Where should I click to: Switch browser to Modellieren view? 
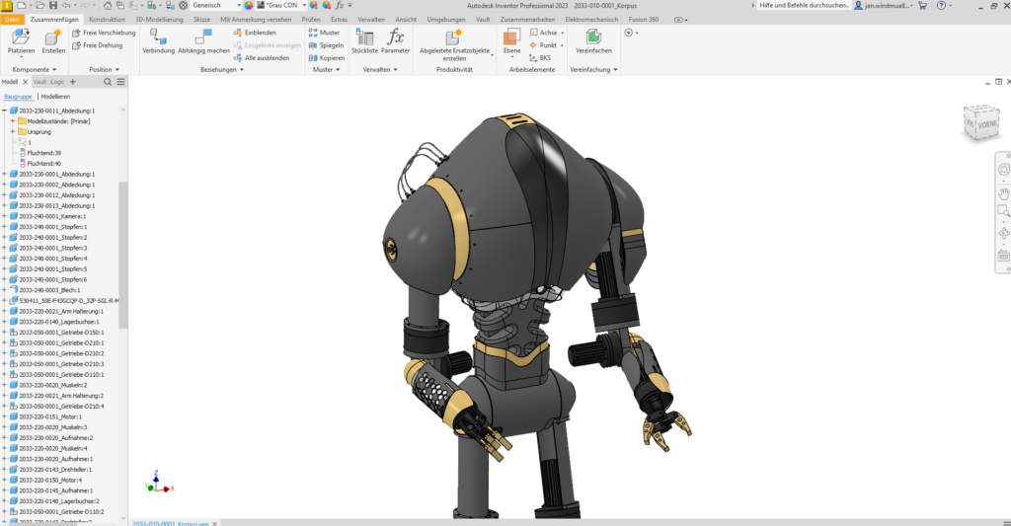pyautogui.click(x=55, y=96)
